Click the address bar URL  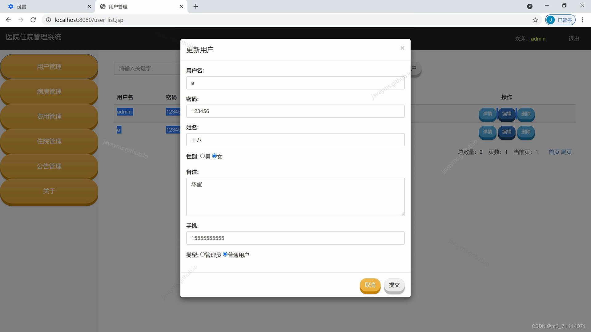89,20
